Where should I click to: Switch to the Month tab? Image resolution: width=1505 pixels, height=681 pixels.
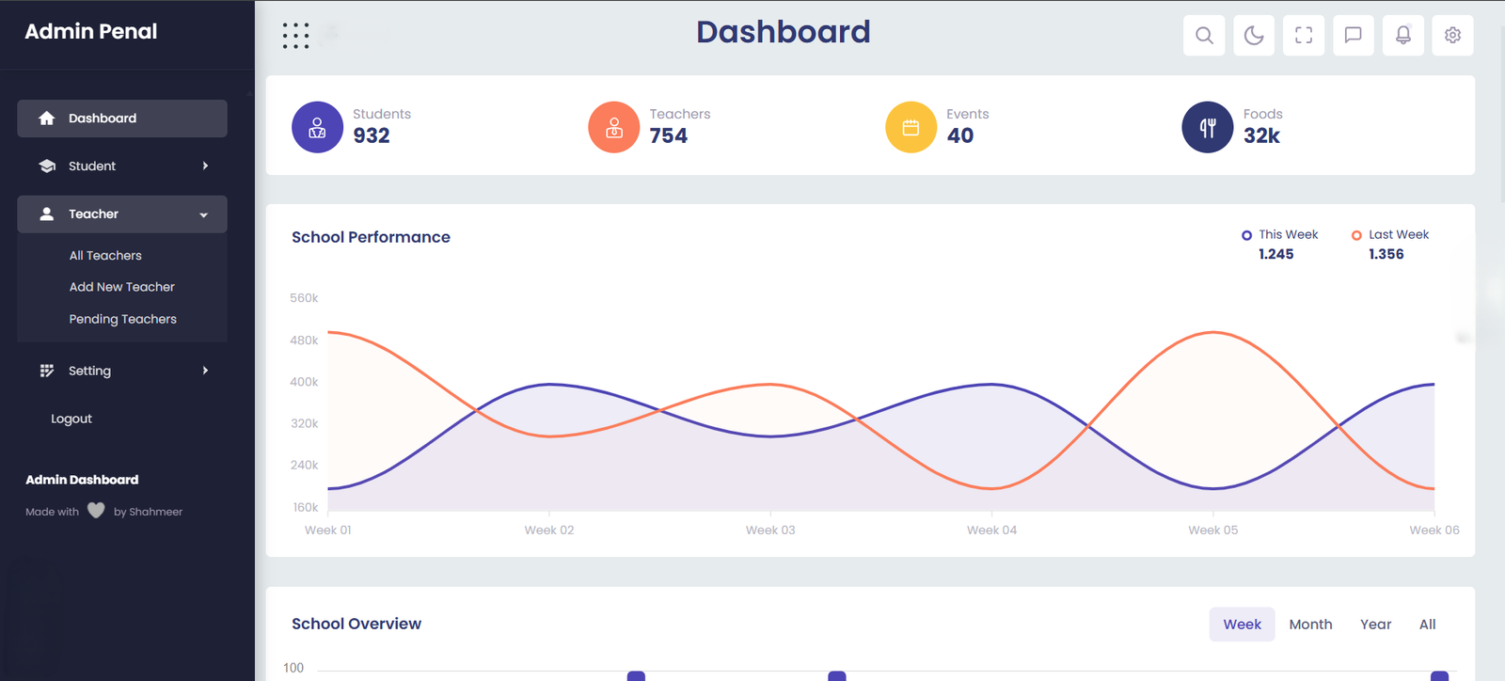click(x=1310, y=624)
